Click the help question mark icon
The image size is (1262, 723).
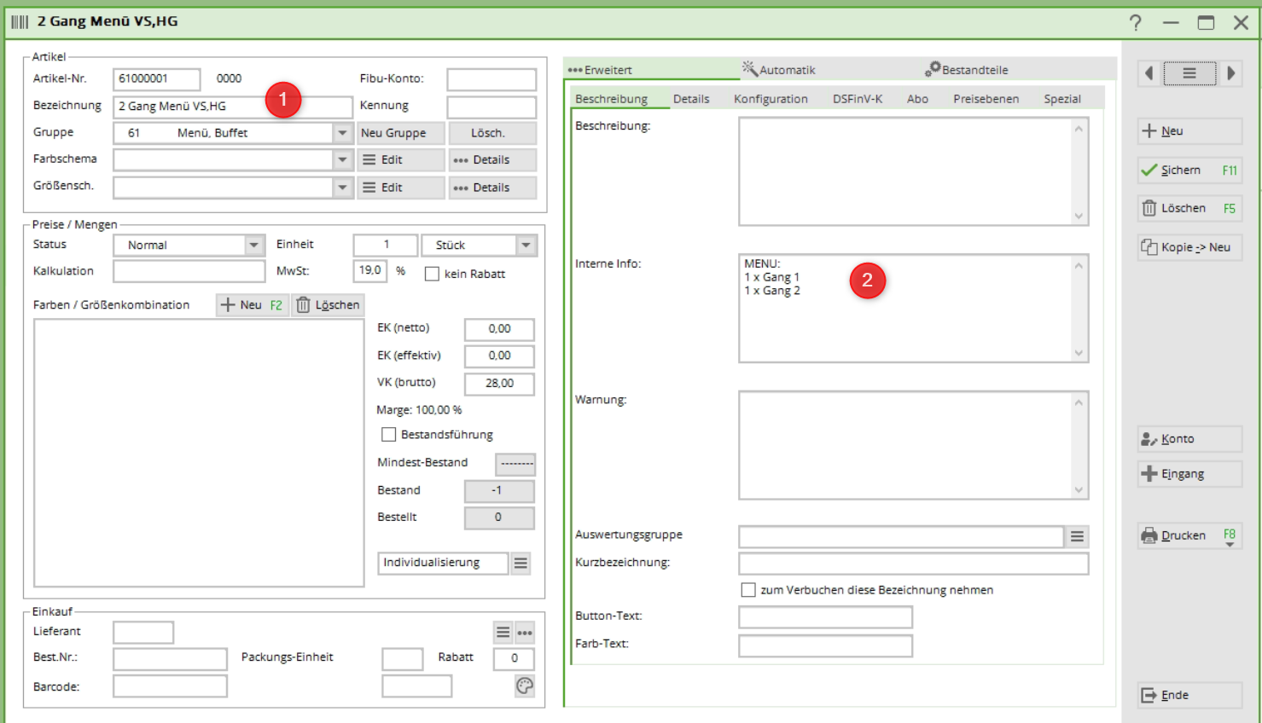click(1135, 22)
